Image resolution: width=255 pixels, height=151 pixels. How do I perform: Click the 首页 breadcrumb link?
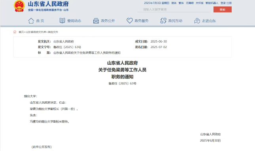tap(21, 32)
